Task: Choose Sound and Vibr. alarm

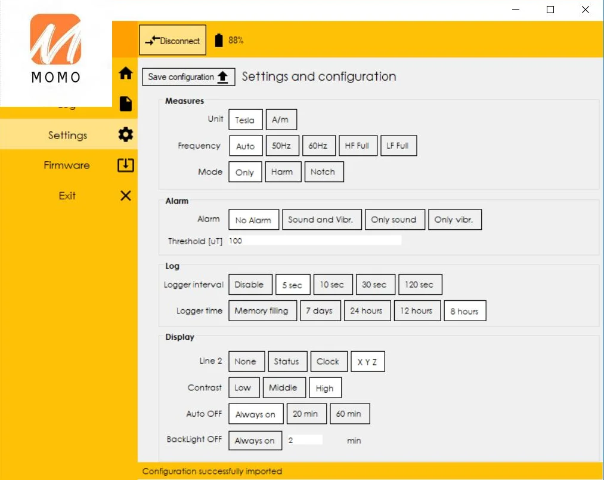Action: pos(321,220)
